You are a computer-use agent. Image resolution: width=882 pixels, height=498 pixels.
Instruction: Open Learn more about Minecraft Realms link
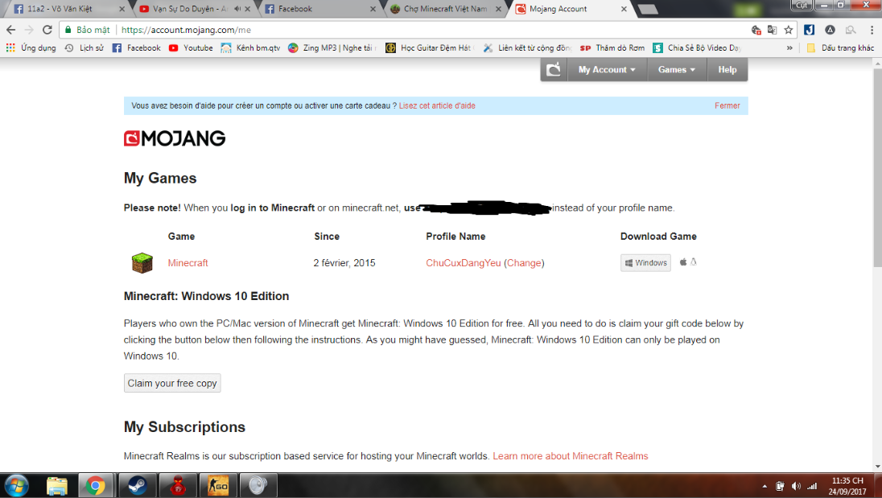[571, 456]
